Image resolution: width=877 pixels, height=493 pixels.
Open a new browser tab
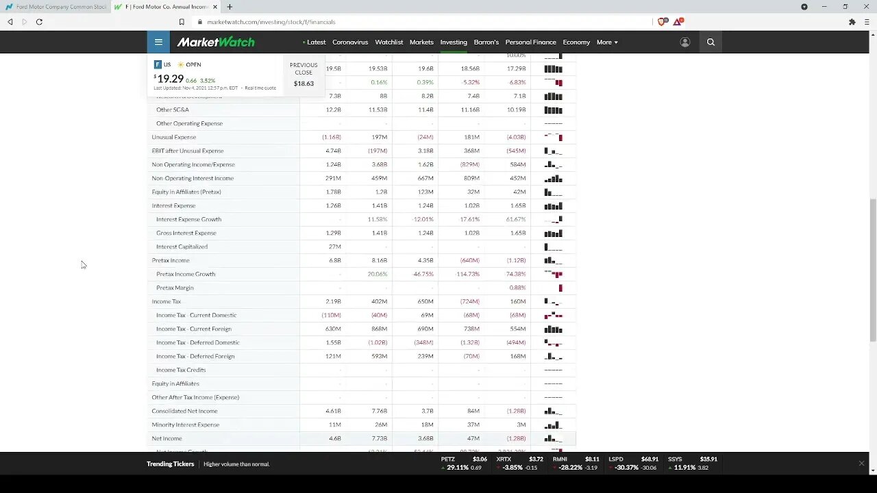[230, 7]
